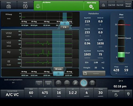The width and height of the screenshot is (133, 106).
Task: Click the Avg VO2 value 233
Action: point(87,32)
